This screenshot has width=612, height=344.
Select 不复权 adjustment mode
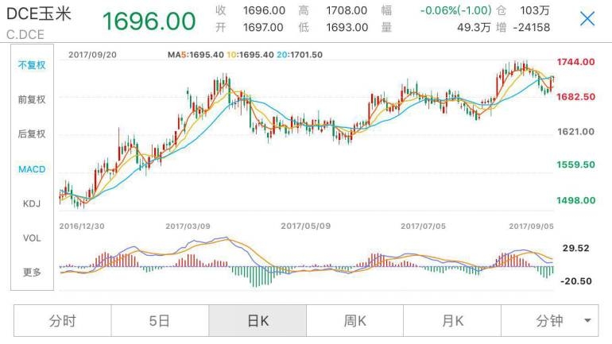(32, 65)
